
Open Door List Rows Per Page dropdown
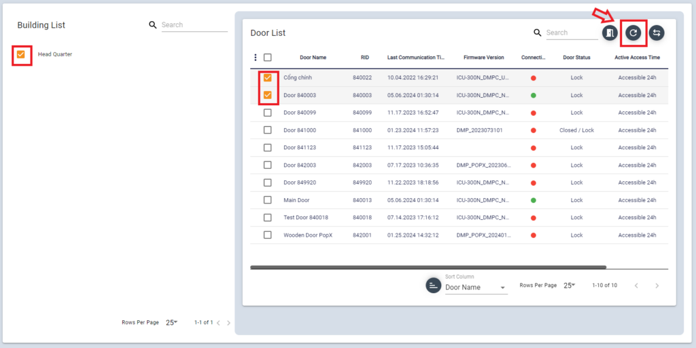click(570, 286)
